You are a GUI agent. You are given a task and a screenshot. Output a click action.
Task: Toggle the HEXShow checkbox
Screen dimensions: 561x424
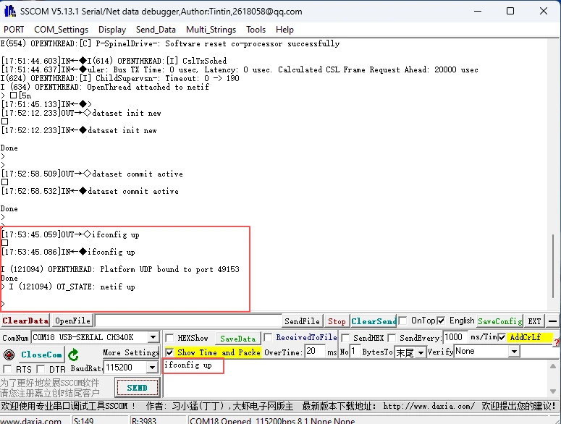(170, 338)
